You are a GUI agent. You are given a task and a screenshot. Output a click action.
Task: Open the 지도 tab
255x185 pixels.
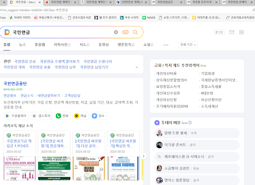[84, 45]
